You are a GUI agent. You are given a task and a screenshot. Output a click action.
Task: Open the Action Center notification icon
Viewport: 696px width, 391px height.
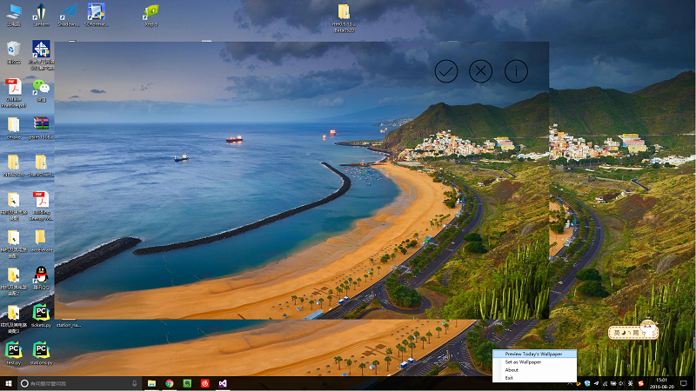[684, 383]
